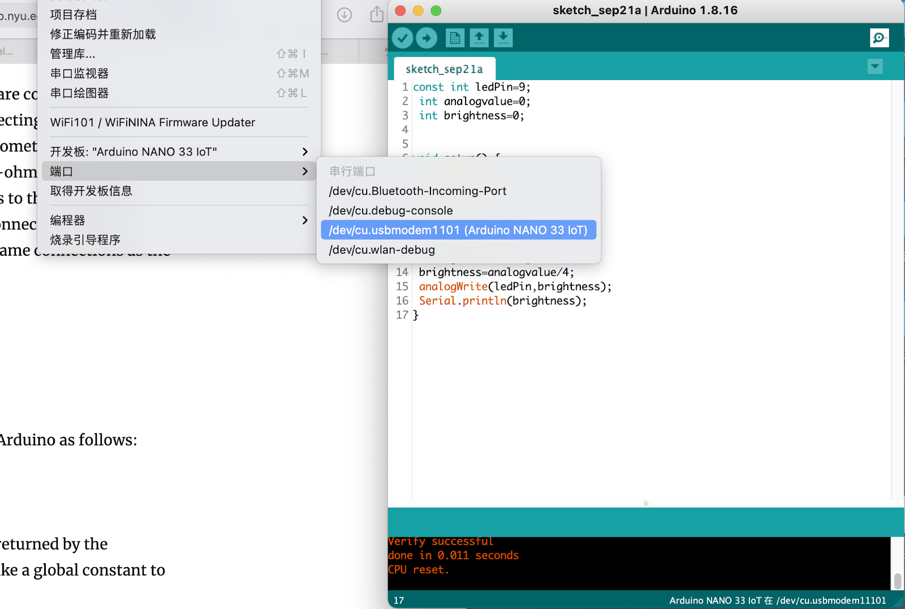Click code line 'const int ledPin=9;'
Viewport: 905px width, 609px height.
point(472,87)
